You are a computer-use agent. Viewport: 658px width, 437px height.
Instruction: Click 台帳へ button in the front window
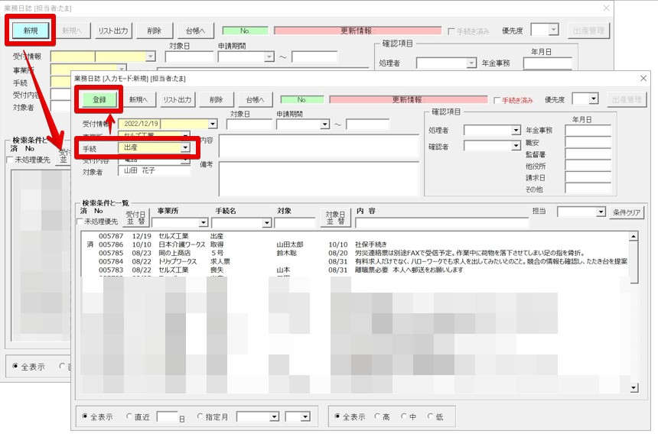(x=255, y=100)
